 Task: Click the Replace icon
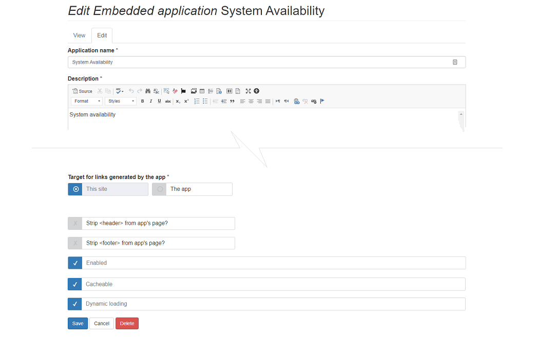click(156, 91)
